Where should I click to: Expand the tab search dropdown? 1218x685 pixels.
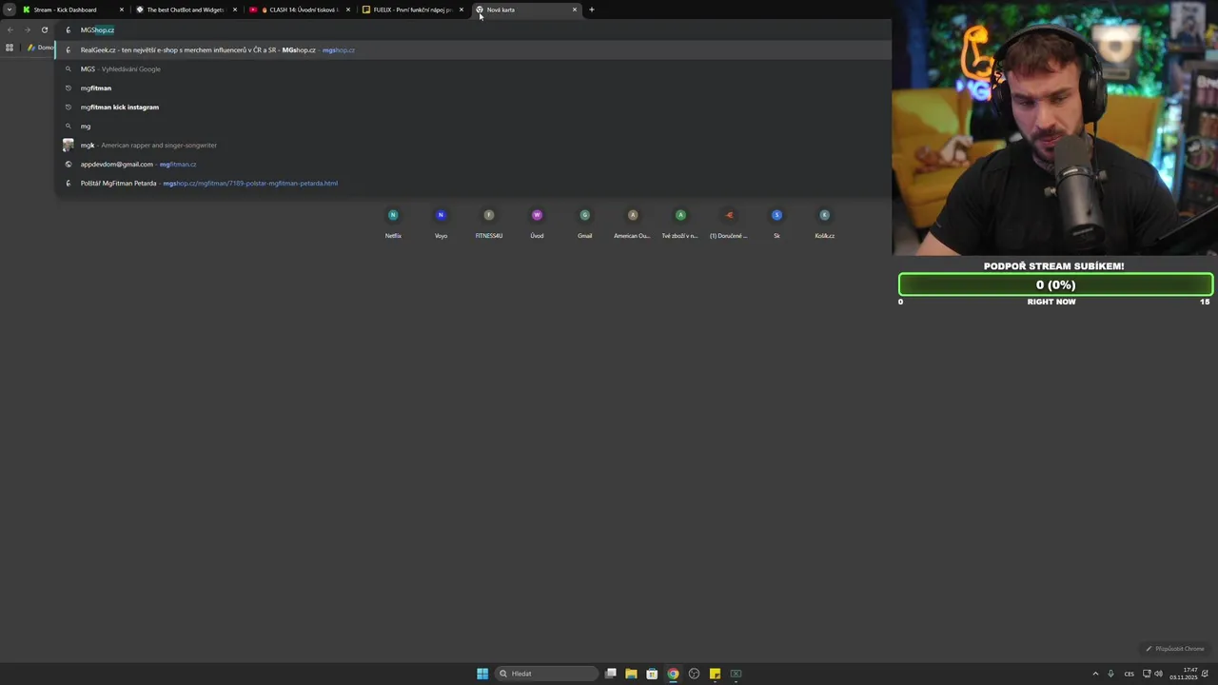[x=9, y=10]
